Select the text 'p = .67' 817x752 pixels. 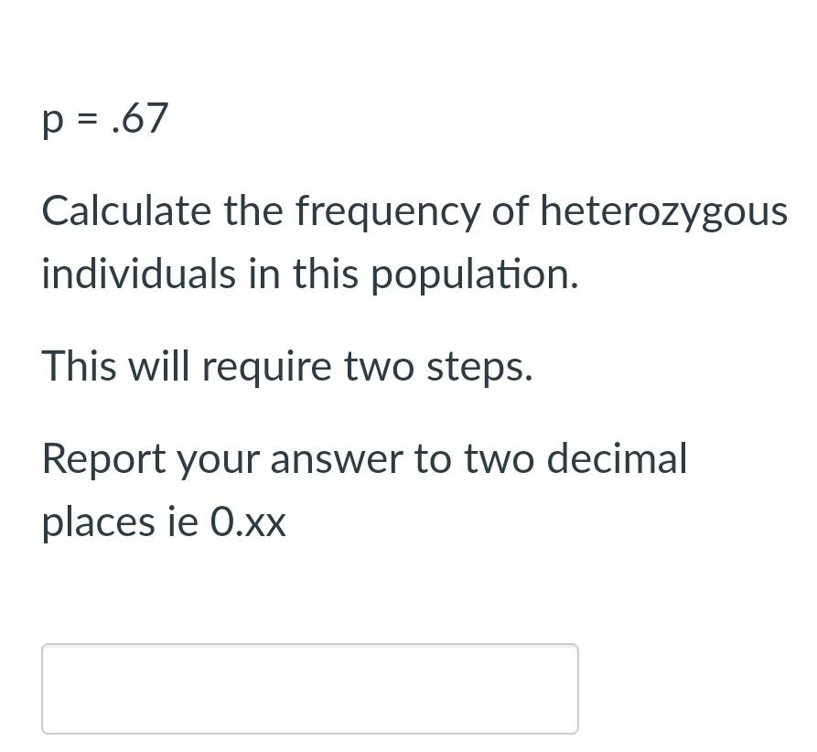pos(104,119)
